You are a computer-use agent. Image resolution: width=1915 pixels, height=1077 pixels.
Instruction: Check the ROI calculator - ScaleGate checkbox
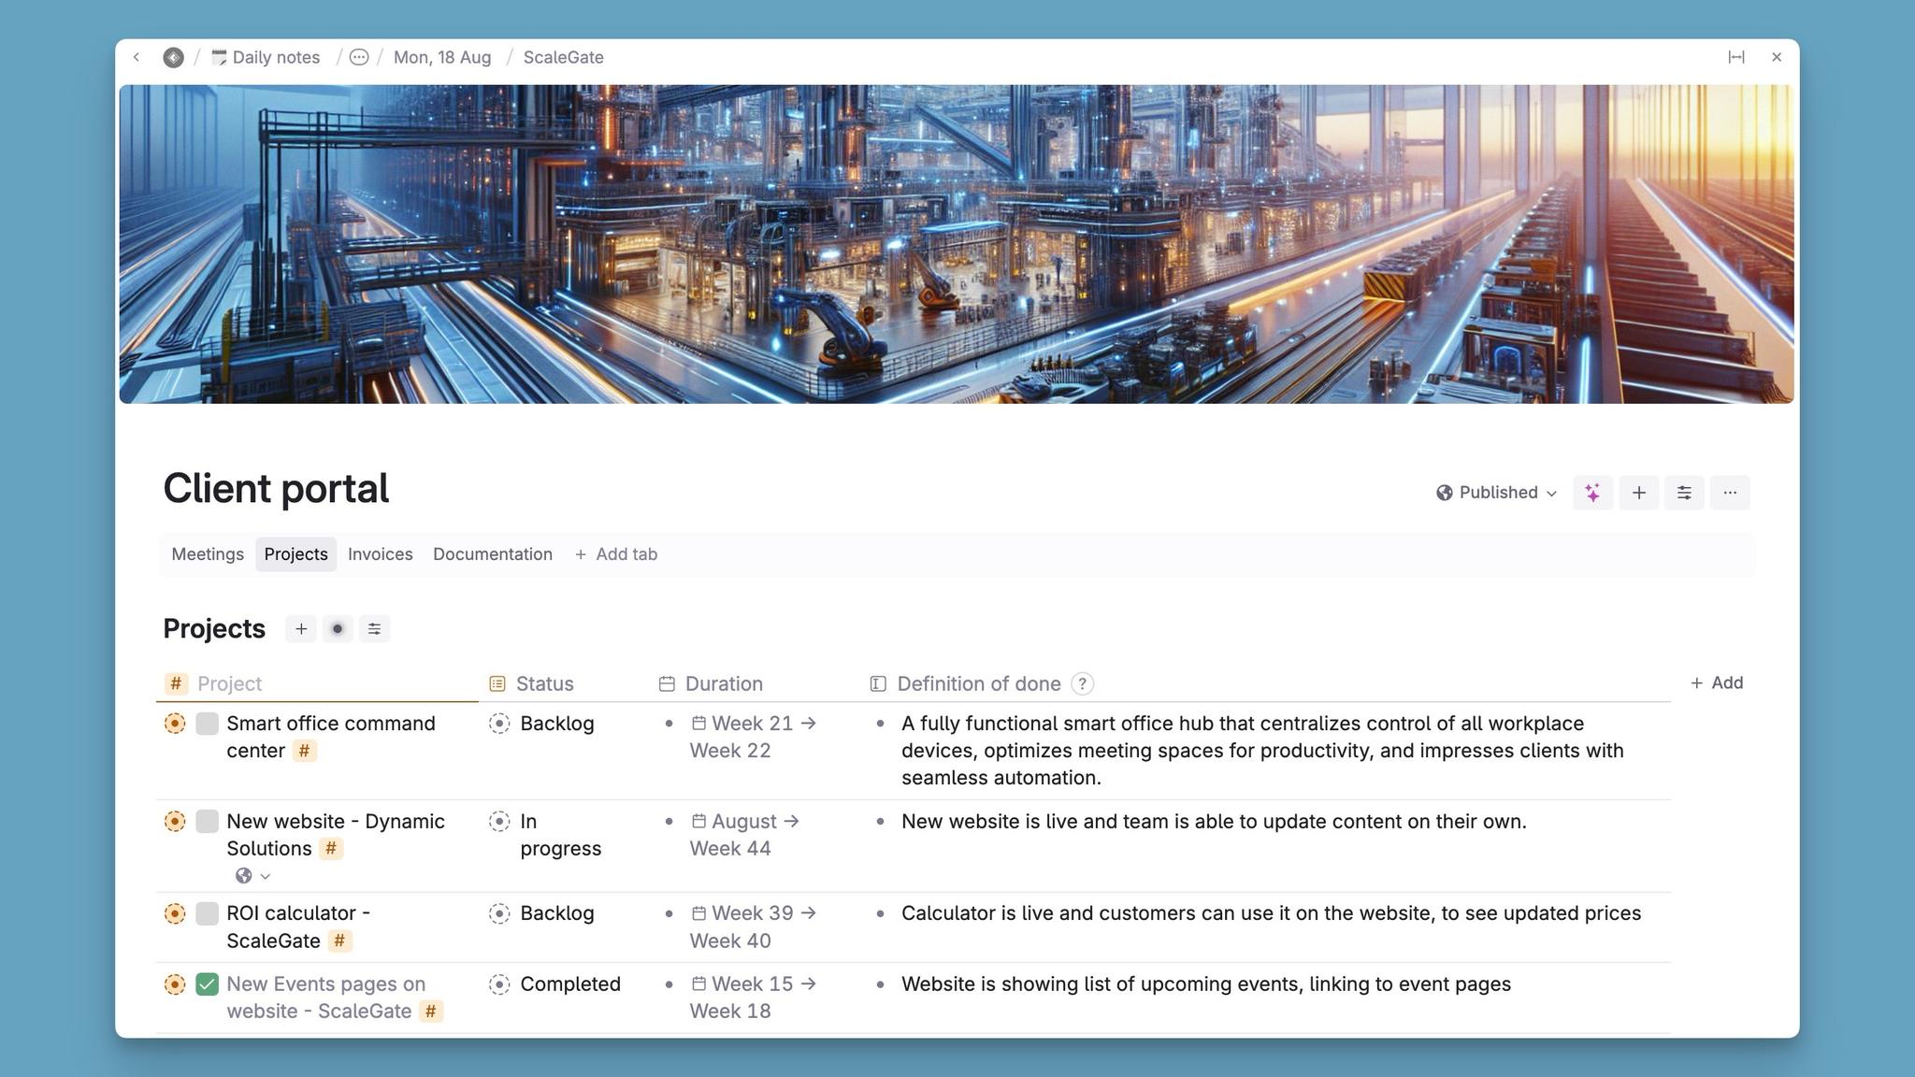208,913
